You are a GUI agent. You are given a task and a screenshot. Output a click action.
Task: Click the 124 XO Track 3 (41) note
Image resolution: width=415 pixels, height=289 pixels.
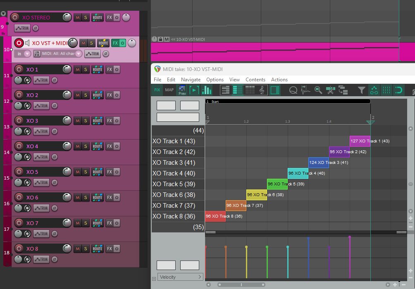click(x=319, y=163)
